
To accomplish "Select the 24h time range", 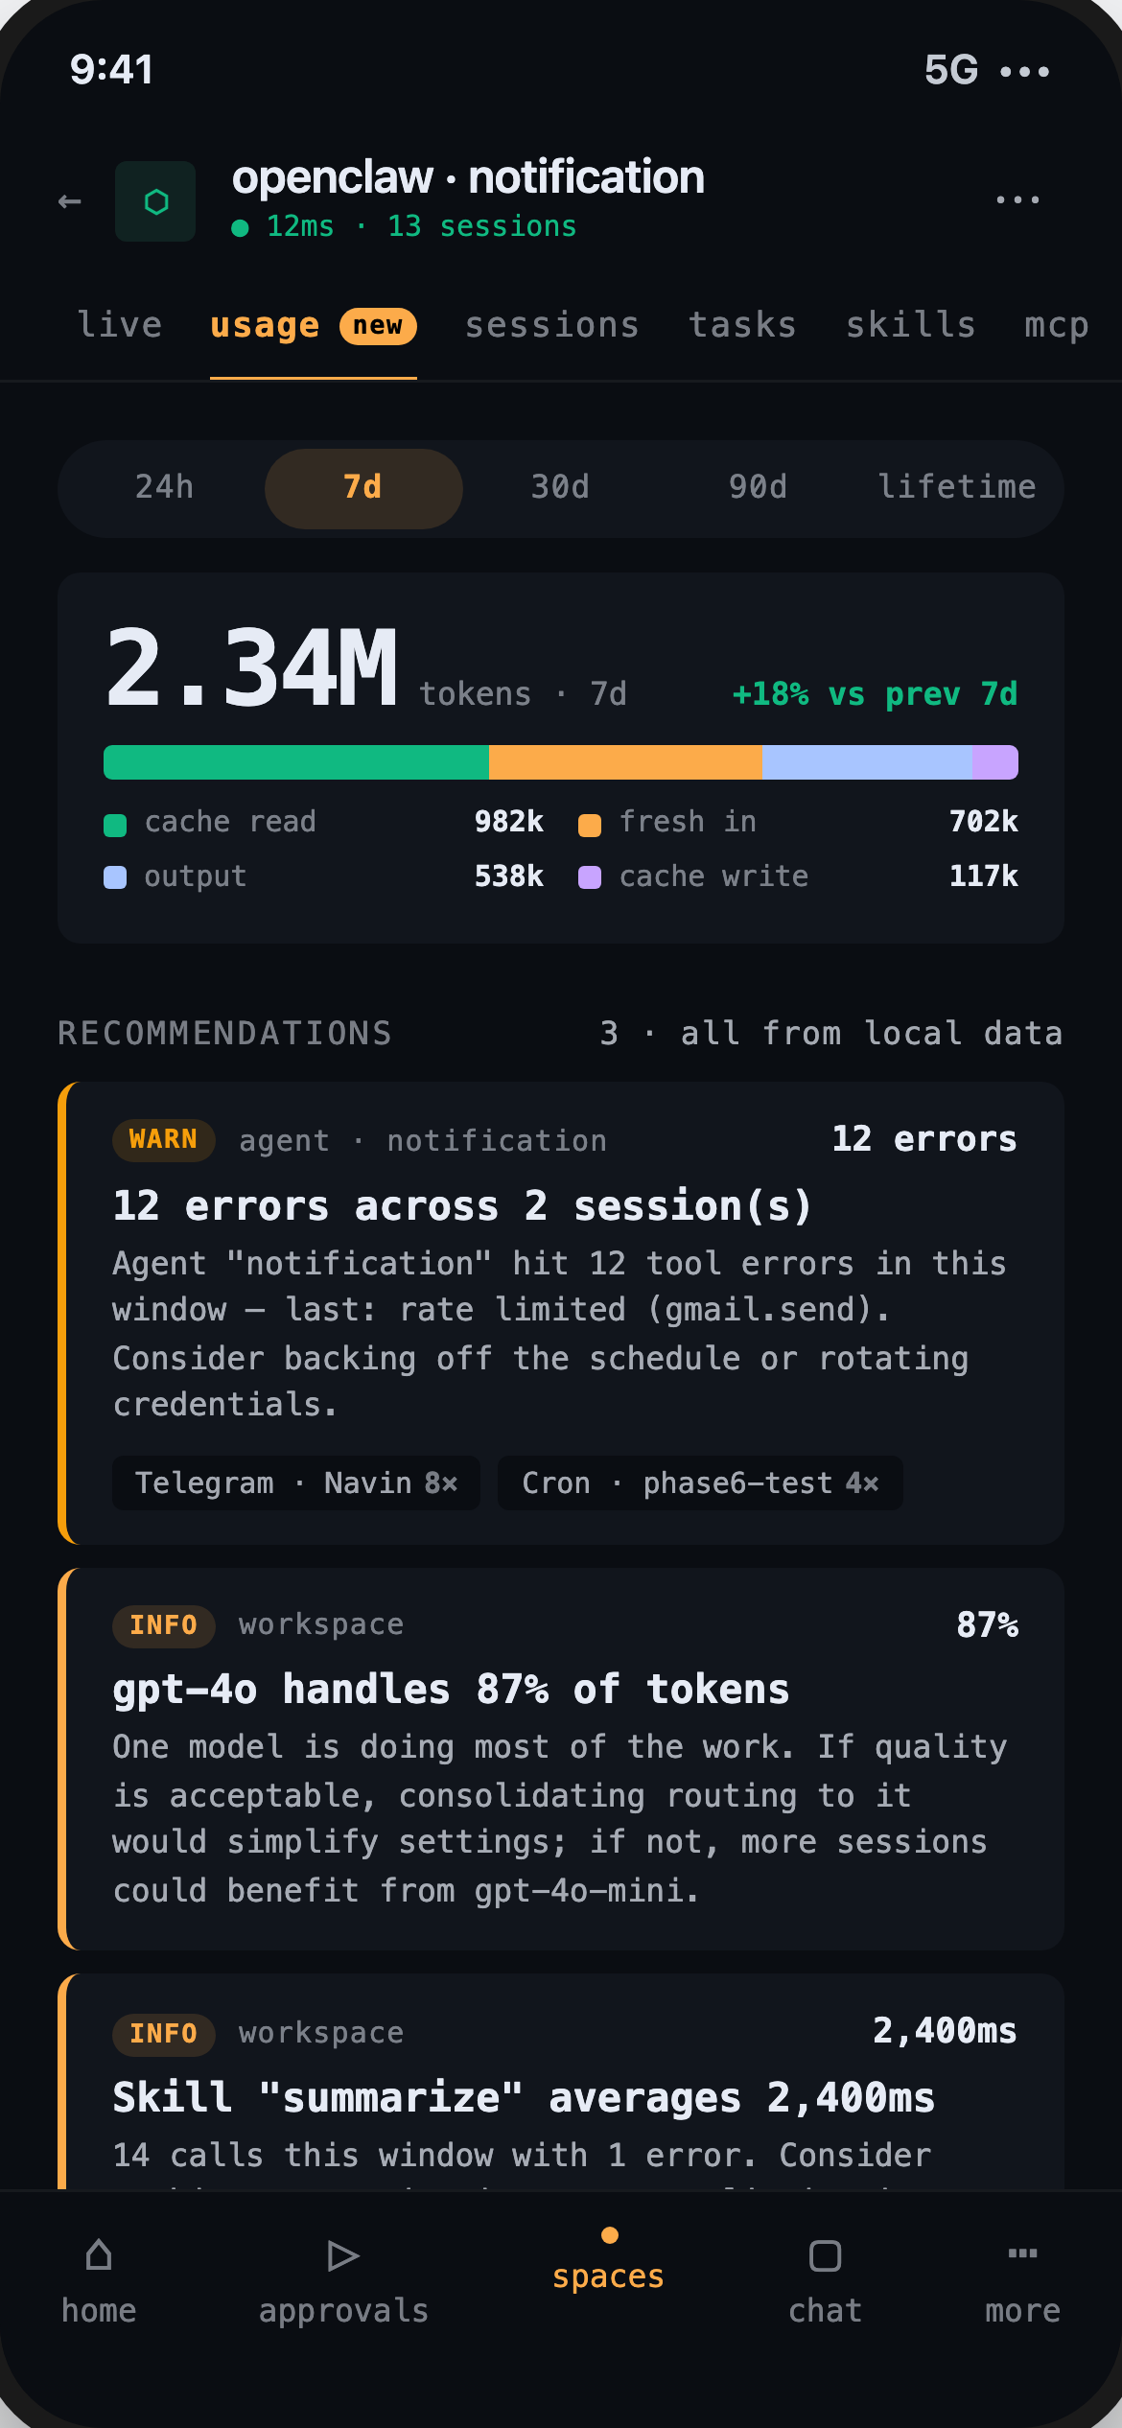I will point(164,487).
